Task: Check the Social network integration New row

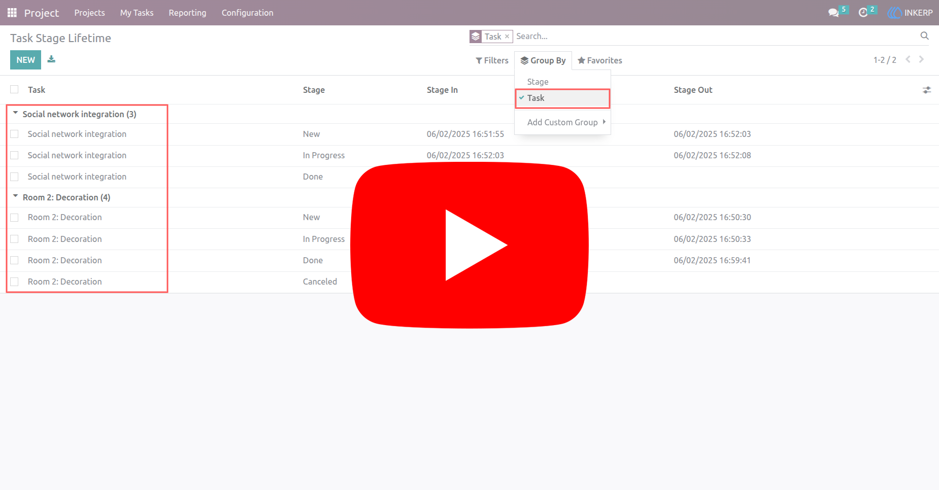Action: tap(14, 134)
